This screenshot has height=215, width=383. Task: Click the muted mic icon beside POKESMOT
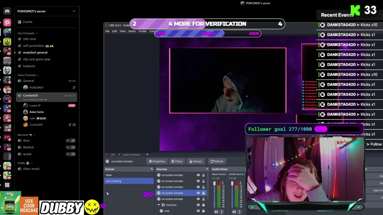[74, 88]
